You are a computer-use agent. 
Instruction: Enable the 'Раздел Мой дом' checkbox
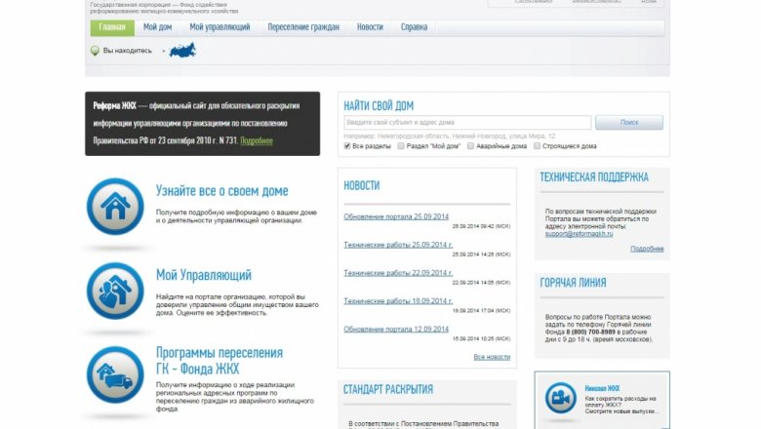[401, 146]
